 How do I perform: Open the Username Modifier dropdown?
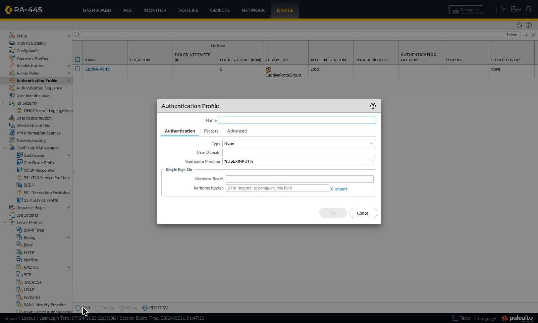(299, 161)
